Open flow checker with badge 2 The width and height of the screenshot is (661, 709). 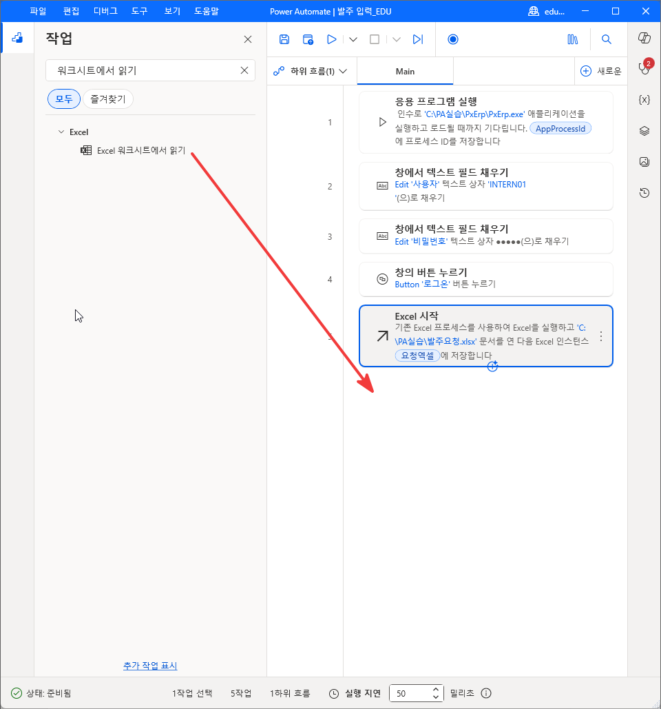pyautogui.click(x=644, y=68)
